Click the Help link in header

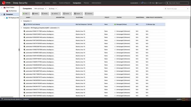pyautogui.click(x=153, y=3)
